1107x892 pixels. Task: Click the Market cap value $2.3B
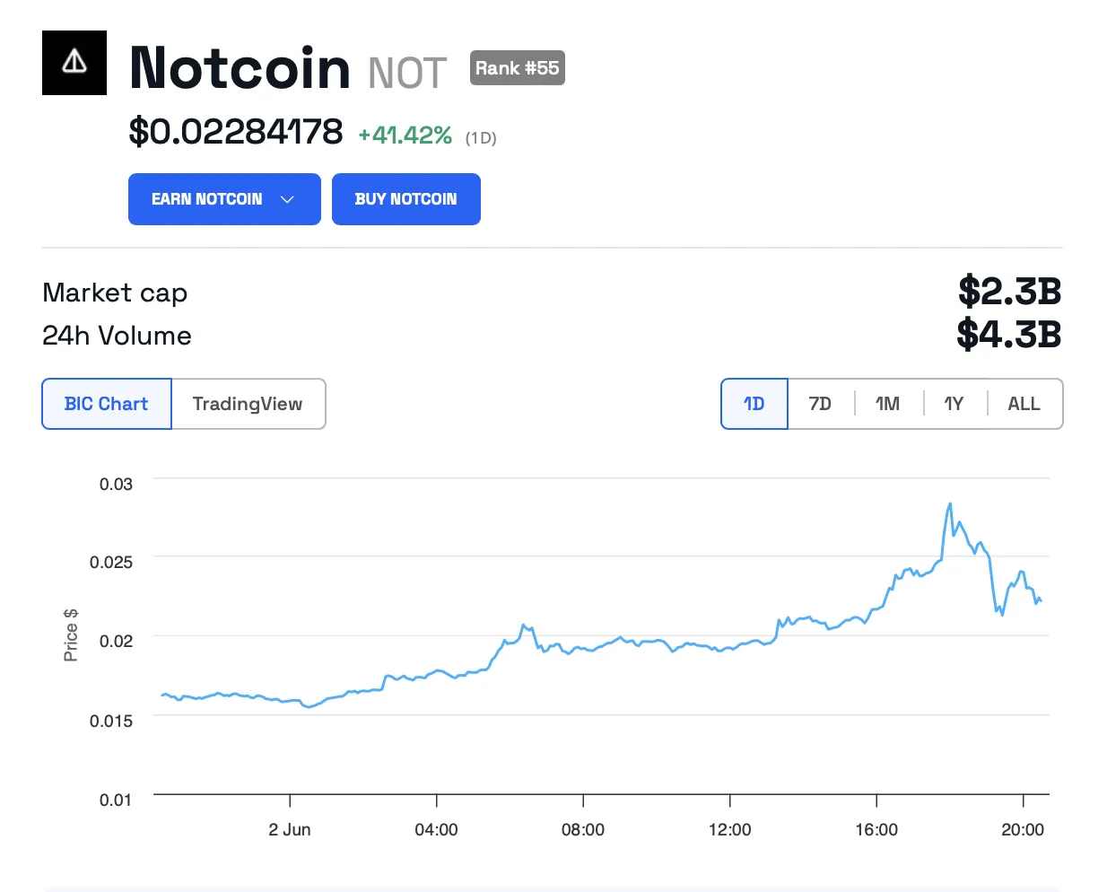1009,292
